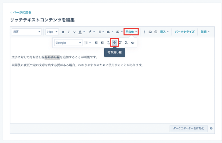The image size is (222, 143).
Task: Open the Georgia font family dropdown
Action: (x=68, y=42)
